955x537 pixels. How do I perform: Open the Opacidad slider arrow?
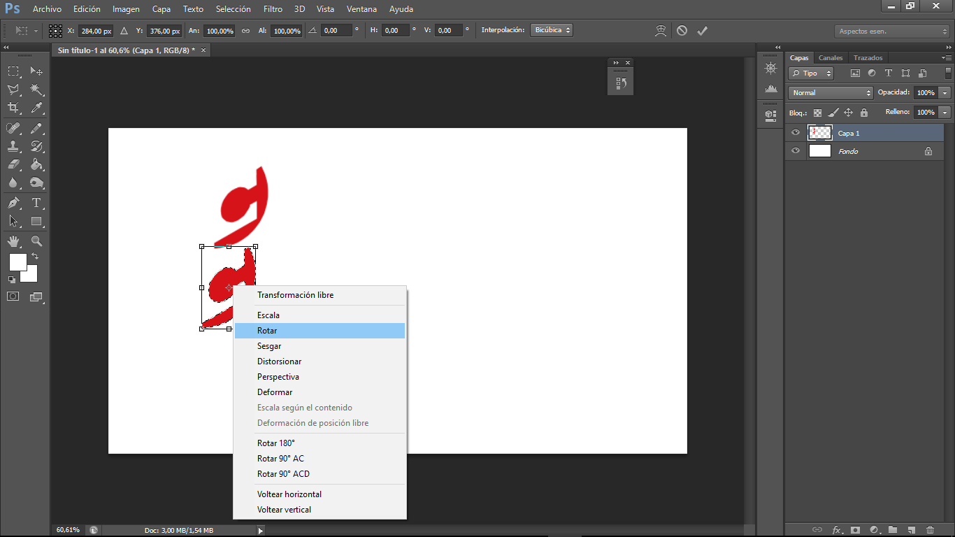[x=945, y=92]
